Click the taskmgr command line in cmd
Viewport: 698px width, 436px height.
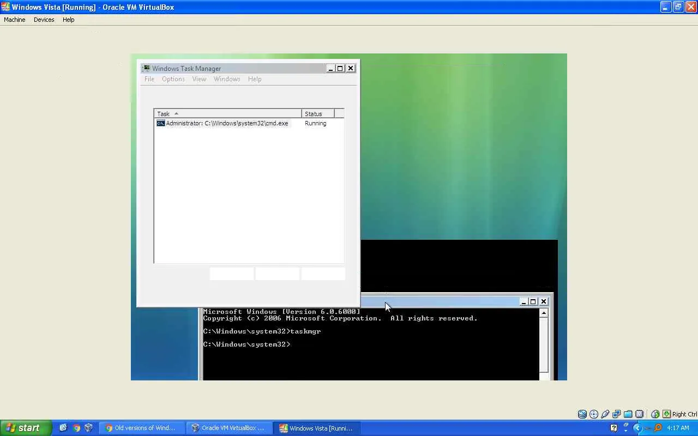coord(262,331)
